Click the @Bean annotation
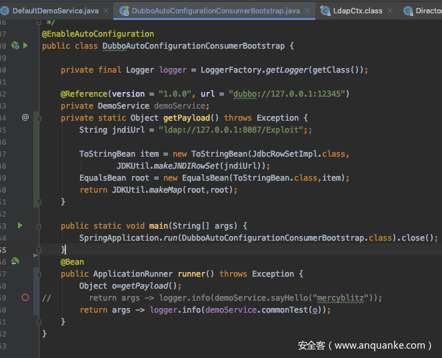This screenshot has height=358, width=442. 72,262
